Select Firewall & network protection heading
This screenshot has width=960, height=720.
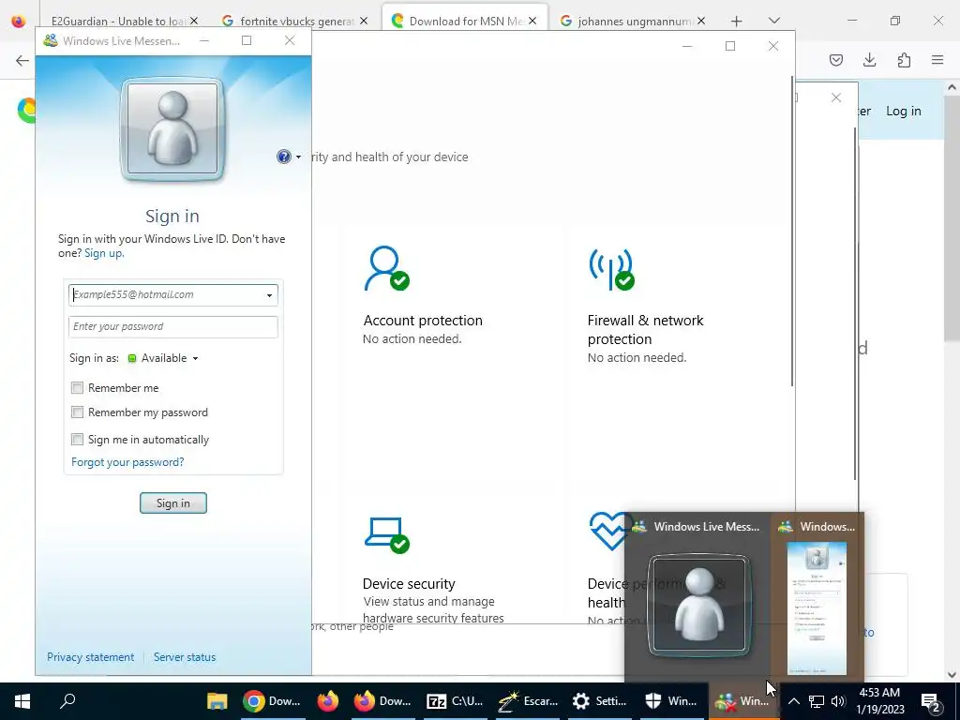coord(645,329)
